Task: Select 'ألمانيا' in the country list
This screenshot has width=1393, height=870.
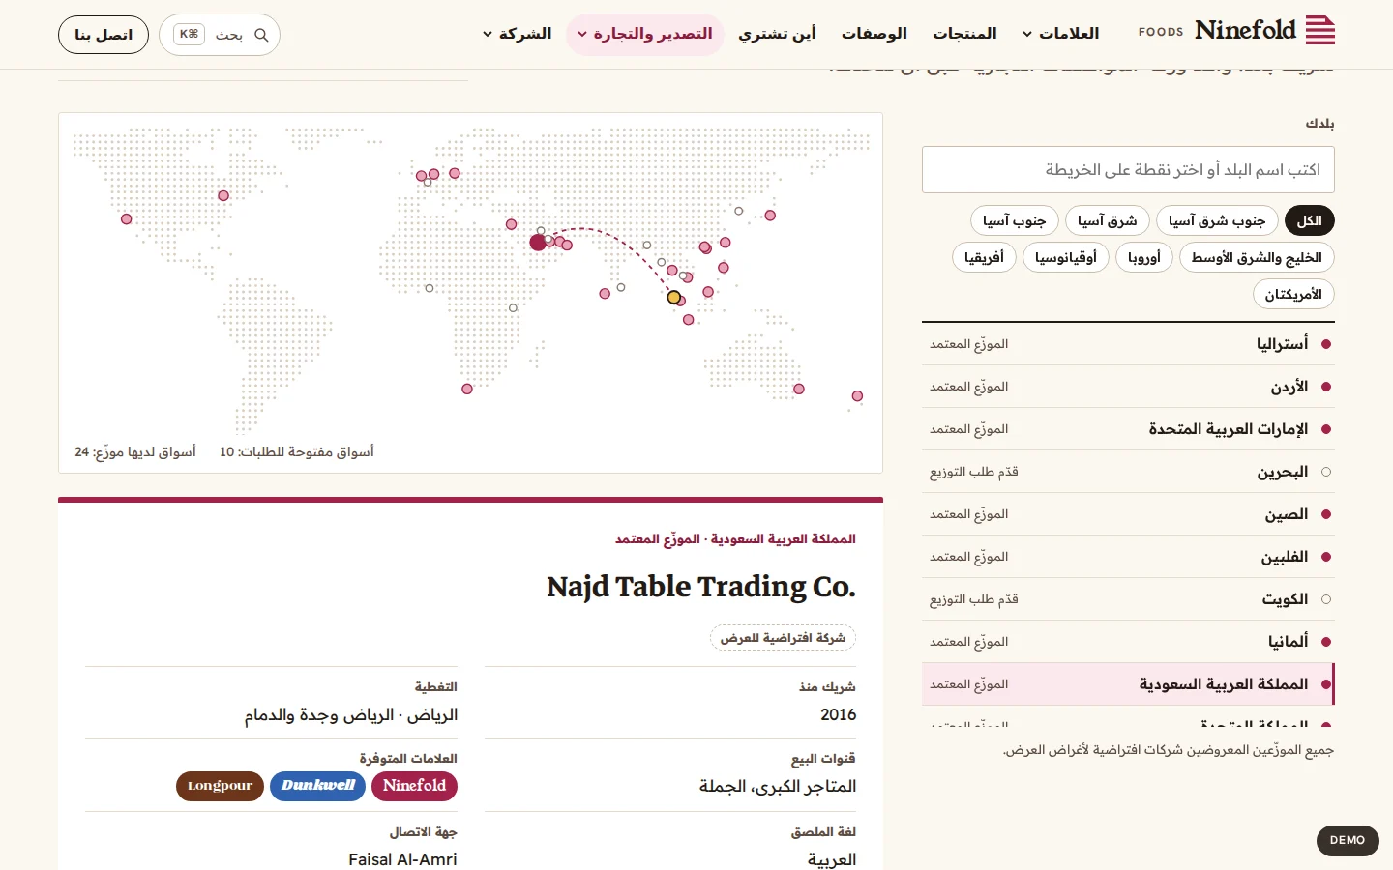Action: (1128, 642)
